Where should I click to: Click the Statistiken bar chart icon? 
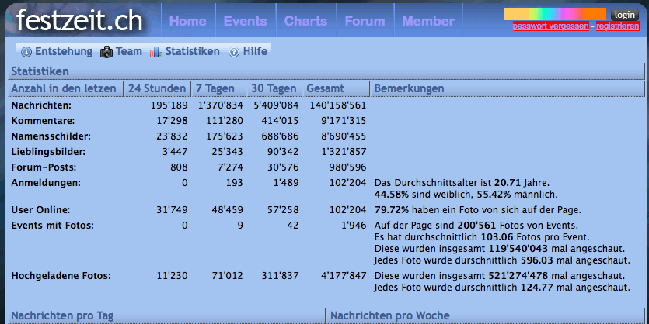[x=156, y=53]
